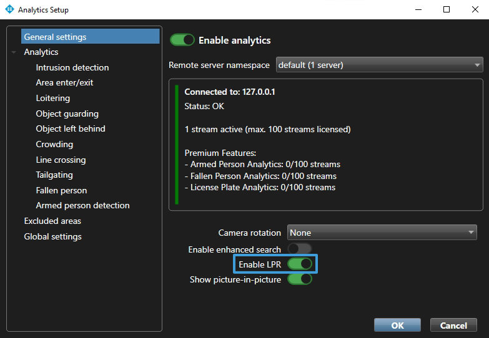Click the 'Connected to: 127.0.0.1' text
The width and height of the screenshot is (489, 338).
[230, 92]
